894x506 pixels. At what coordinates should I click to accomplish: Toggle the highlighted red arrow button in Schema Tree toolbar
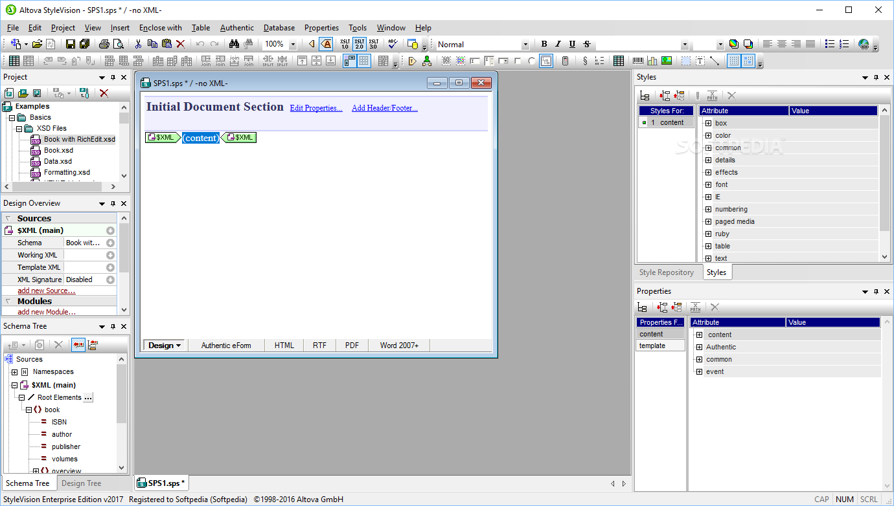(x=78, y=345)
